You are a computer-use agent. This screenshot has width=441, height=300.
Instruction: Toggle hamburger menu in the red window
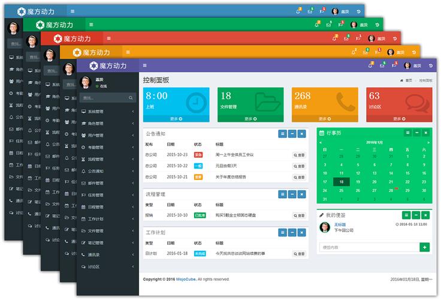click(109, 38)
